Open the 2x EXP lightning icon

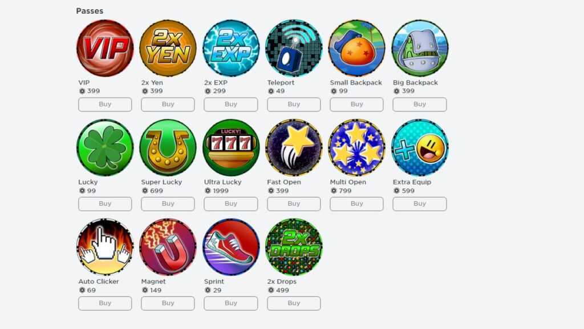[x=231, y=48]
